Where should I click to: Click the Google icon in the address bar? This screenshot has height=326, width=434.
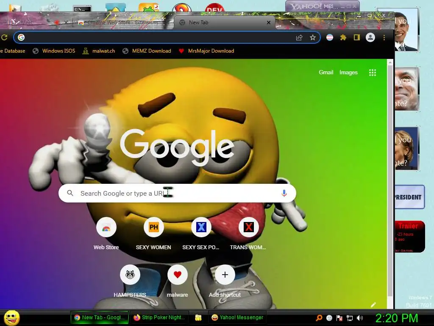coord(21,37)
